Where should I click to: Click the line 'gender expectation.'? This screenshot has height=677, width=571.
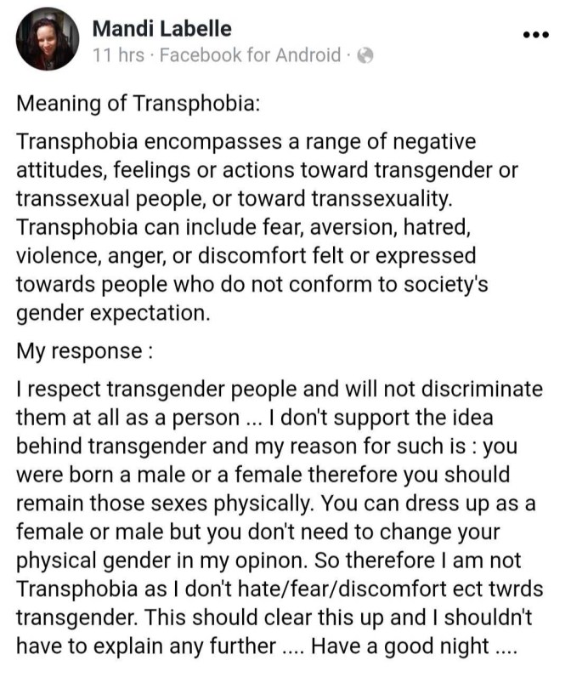coord(112,313)
